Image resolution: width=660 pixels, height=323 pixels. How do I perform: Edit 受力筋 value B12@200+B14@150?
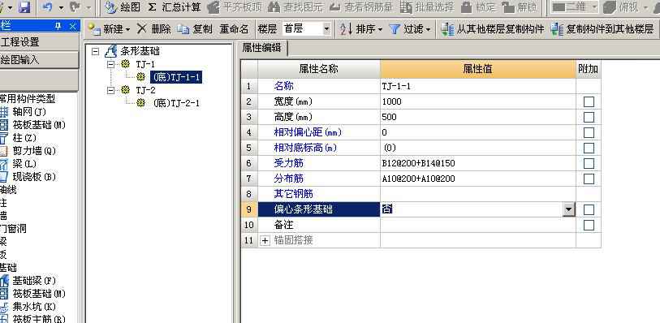pos(477,163)
